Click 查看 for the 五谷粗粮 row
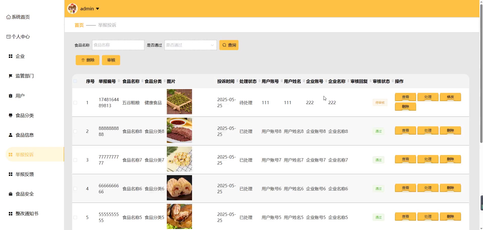The width and height of the screenshot is (483, 230). pos(406,97)
